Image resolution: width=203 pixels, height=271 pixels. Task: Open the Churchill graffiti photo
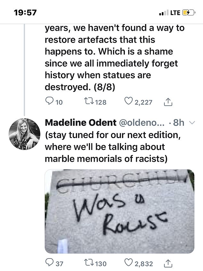(119, 211)
